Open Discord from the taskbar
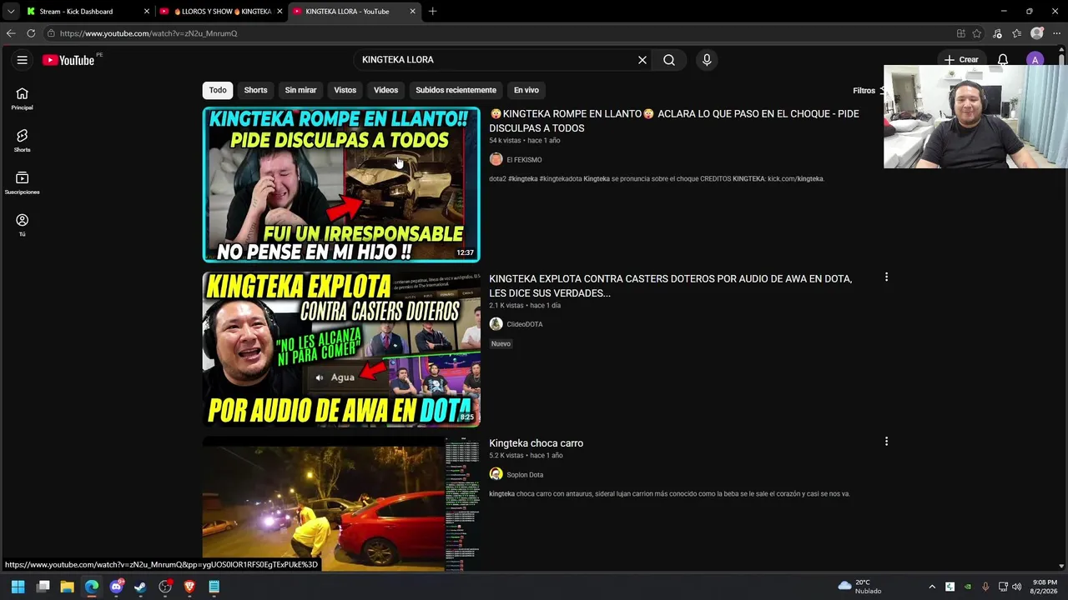The height and width of the screenshot is (600, 1068). pos(116,587)
